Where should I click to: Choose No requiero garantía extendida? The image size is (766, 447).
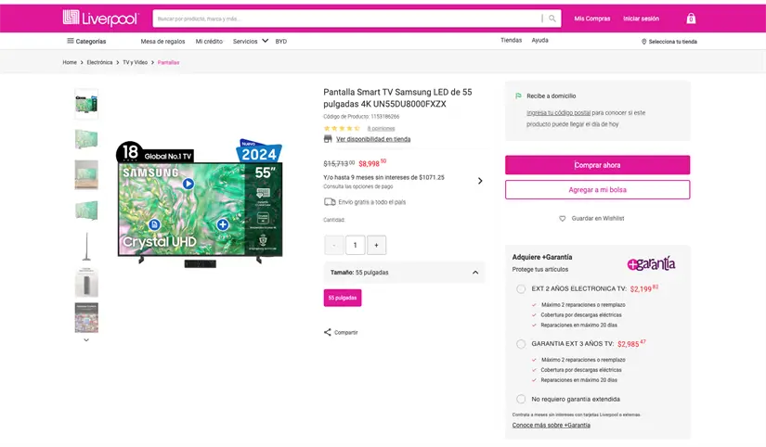tap(521, 399)
